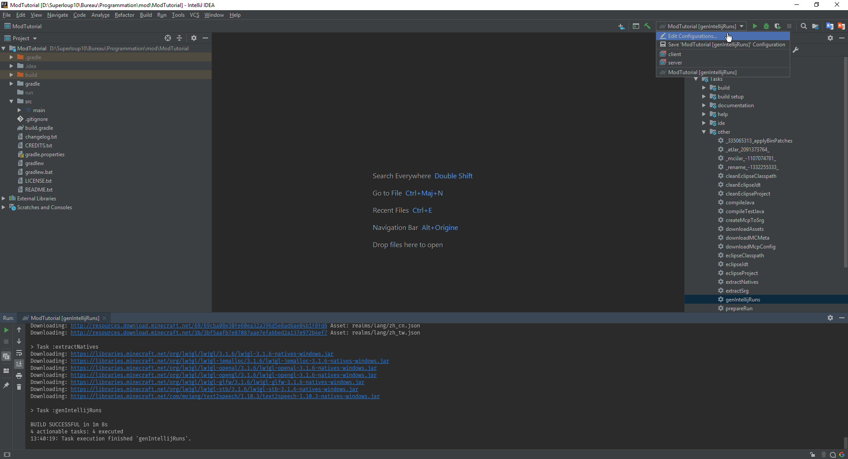This screenshot has width=848, height=459.
Task: Click Run with Coverage icon
Action: pyautogui.click(x=777, y=26)
